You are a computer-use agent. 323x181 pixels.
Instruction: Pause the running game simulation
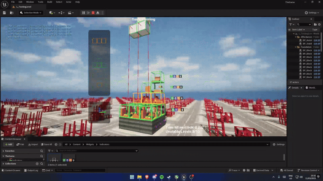point(84,12)
